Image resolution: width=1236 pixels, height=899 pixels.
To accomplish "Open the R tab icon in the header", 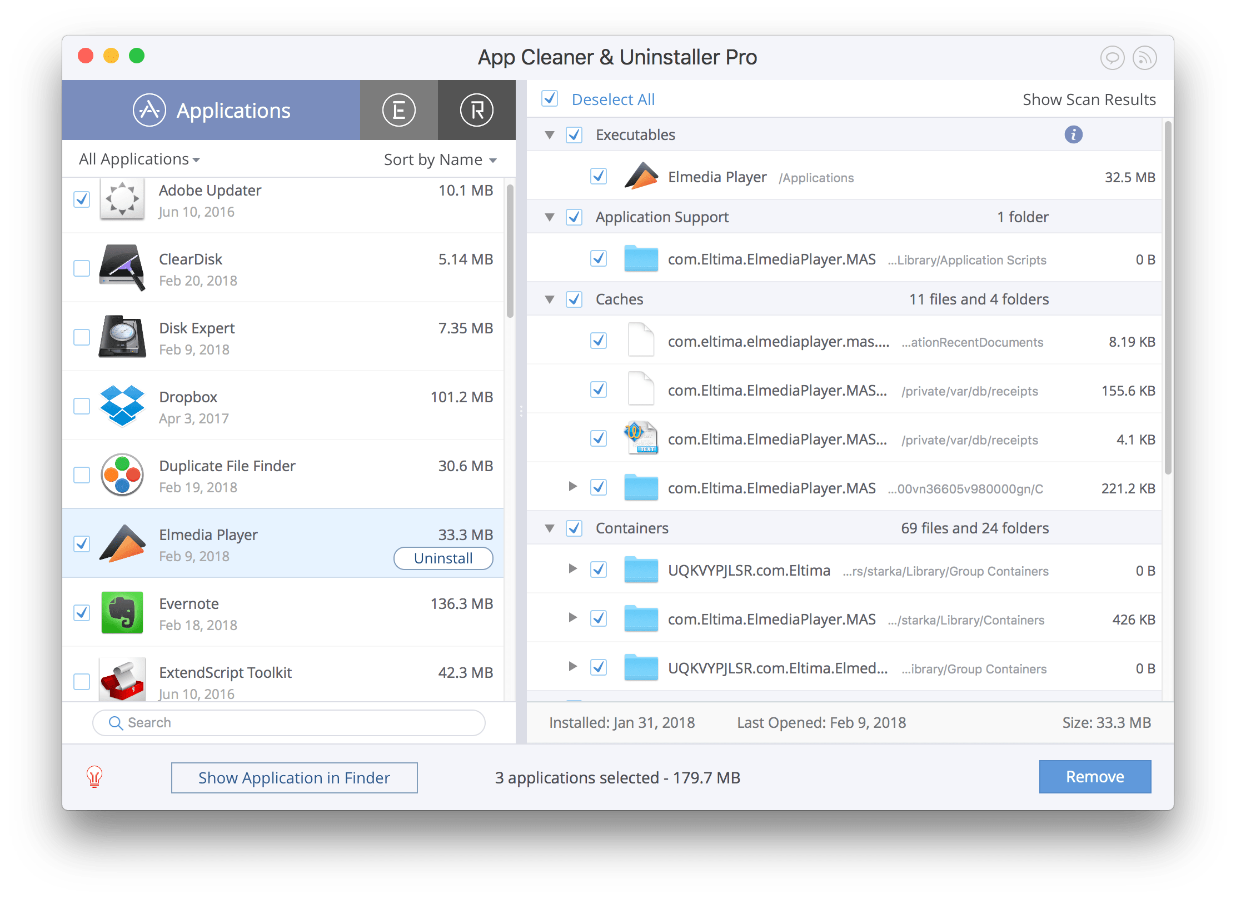I will [x=477, y=110].
